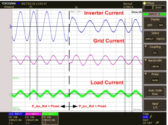Select the CH3 INPUT channel tab
Screen dimensions: 168x125
pyautogui.click(x=50, y=114)
